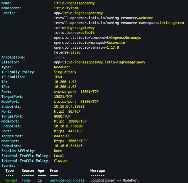The image size is (188, 183).
Task: Select the TargetPort value 8443/TCP
Action: pyautogui.click(x=62, y=136)
